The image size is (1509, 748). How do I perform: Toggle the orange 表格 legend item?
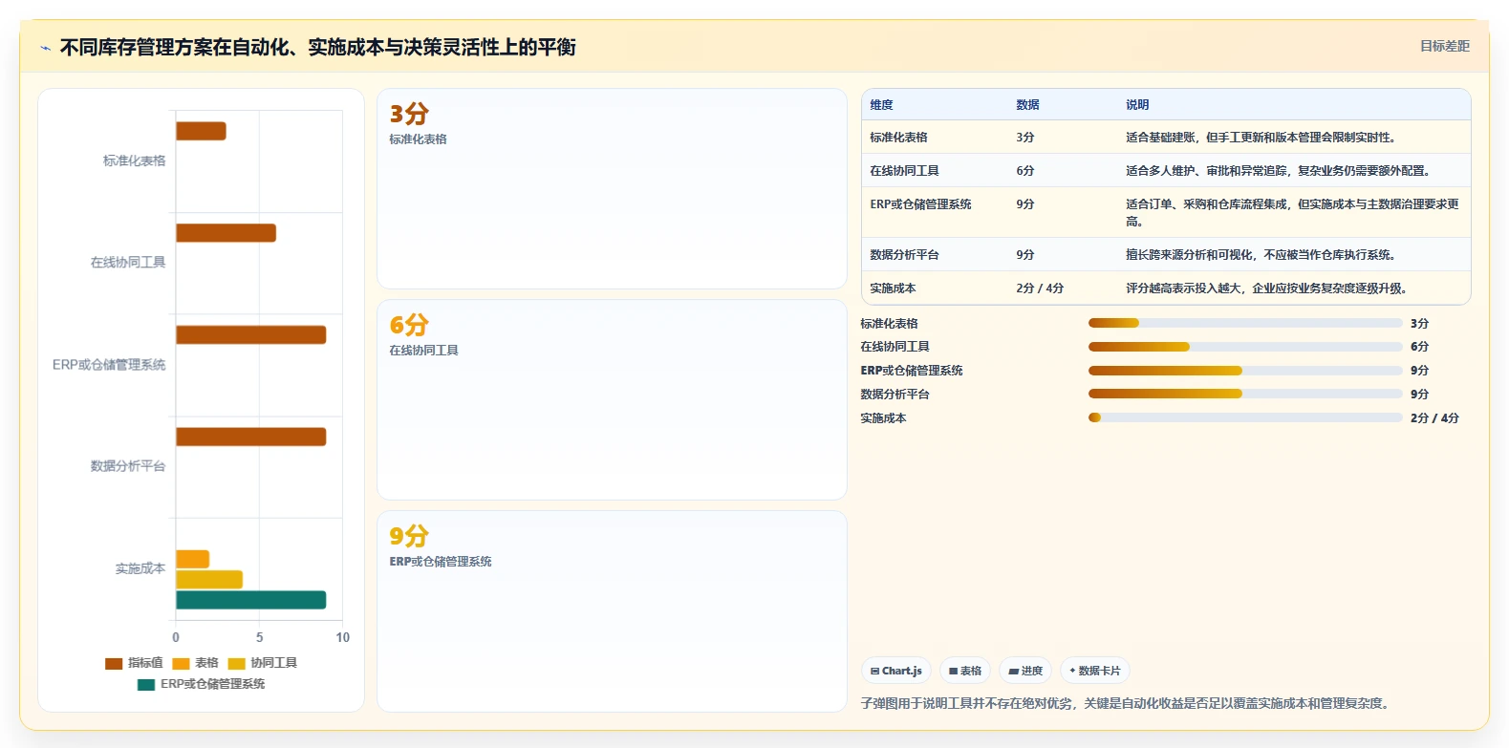196,663
